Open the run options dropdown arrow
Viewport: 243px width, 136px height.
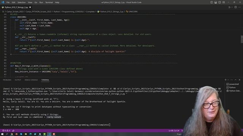coord(232,7)
